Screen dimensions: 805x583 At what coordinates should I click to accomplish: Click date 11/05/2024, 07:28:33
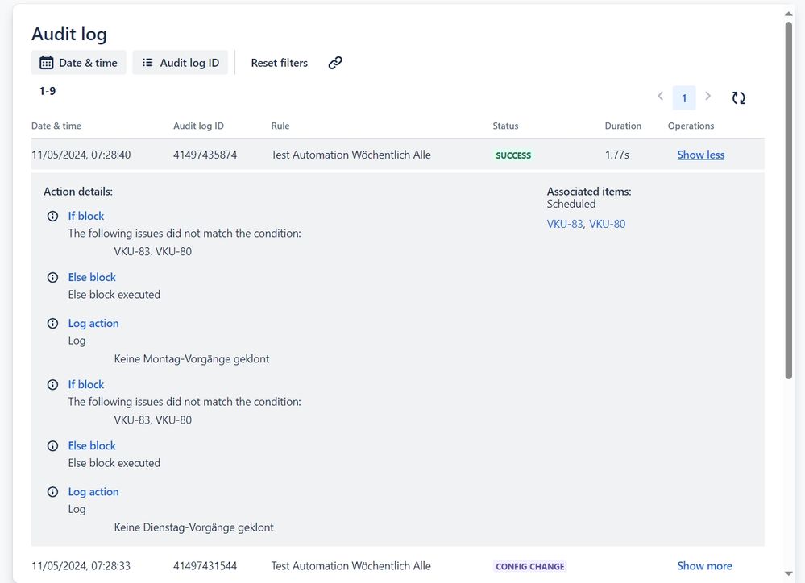(81, 565)
